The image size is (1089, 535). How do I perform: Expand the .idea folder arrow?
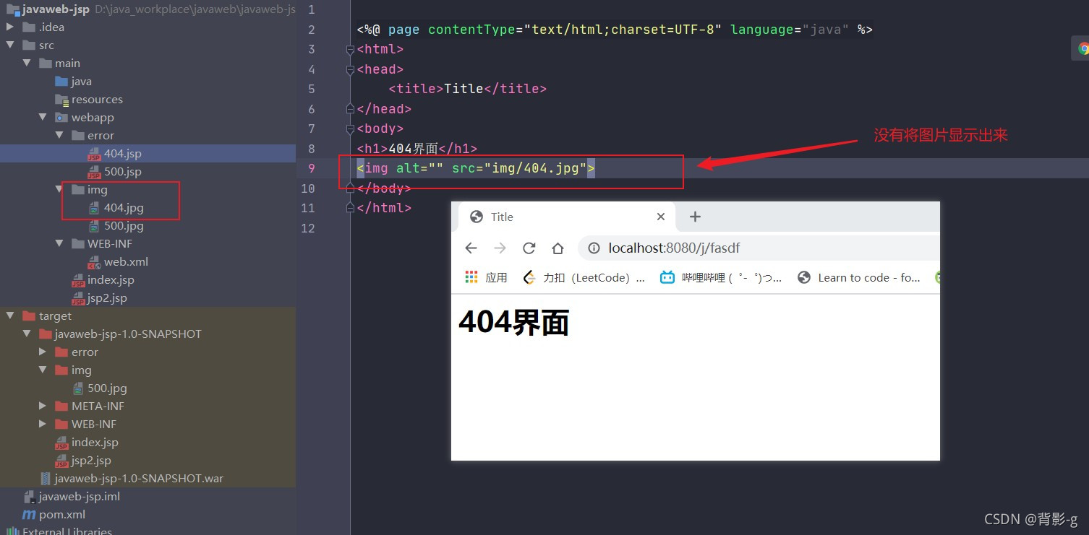point(10,27)
